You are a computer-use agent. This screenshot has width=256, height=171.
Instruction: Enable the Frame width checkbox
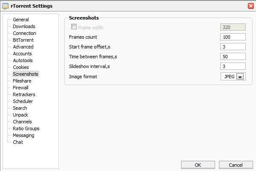click(x=74, y=27)
